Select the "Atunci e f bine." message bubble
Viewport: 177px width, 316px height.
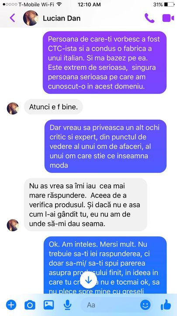coord(53,107)
